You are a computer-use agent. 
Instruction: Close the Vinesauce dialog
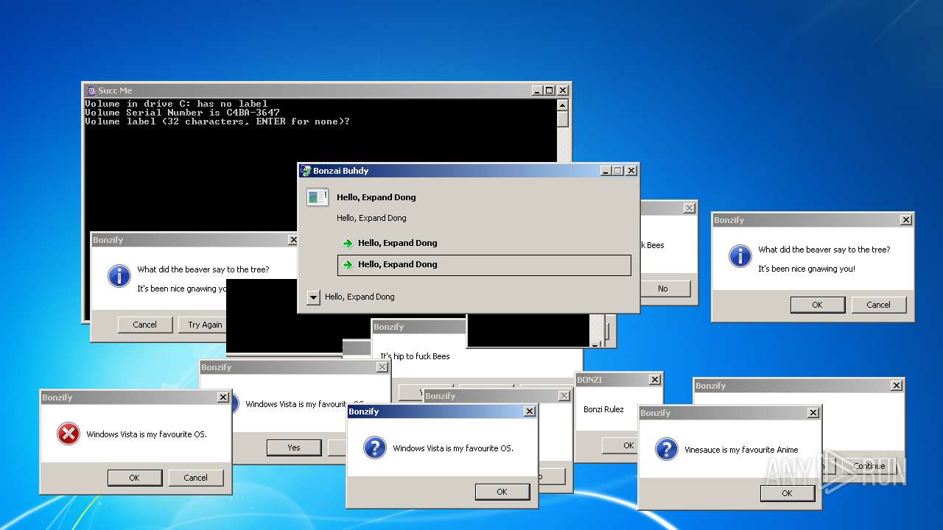coord(813,413)
